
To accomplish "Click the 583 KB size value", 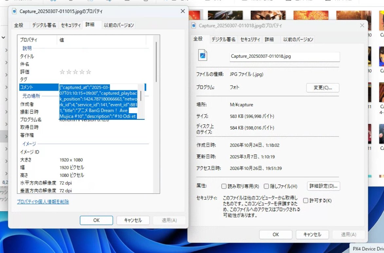I will (252, 116).
